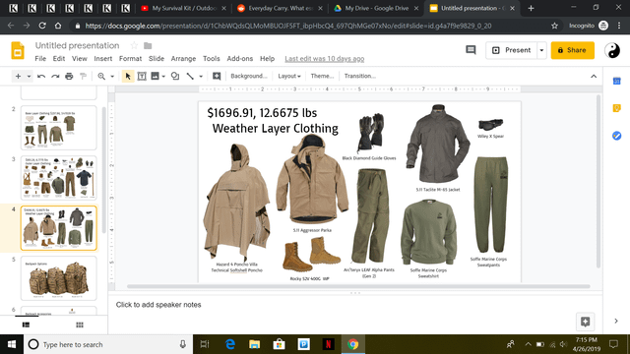Click the Explore button bottom right

[586, 322]
